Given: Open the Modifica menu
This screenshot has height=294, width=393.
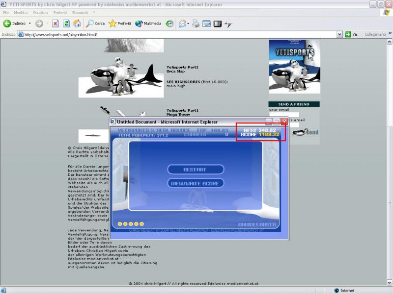Looking at the screenshot, I should point(21,13).
